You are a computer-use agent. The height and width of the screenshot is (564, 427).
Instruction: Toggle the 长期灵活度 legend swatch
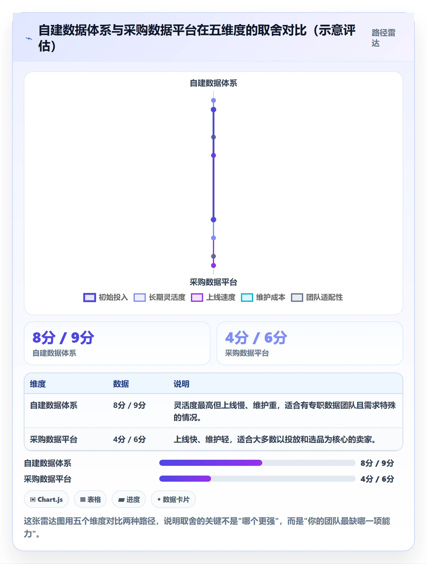click(x=140, y=298)
